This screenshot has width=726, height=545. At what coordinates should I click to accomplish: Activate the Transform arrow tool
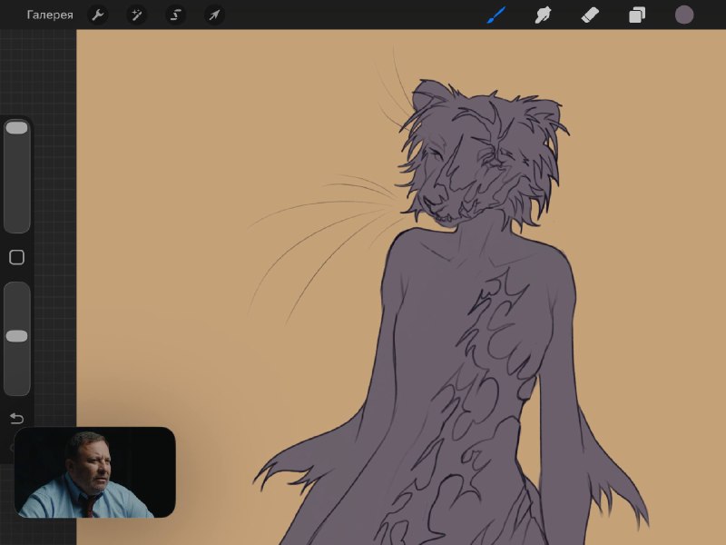coord(214,15)
